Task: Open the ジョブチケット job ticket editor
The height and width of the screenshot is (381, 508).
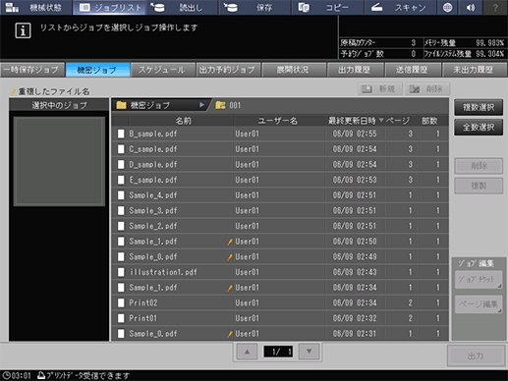Action: tap(479, 280)
